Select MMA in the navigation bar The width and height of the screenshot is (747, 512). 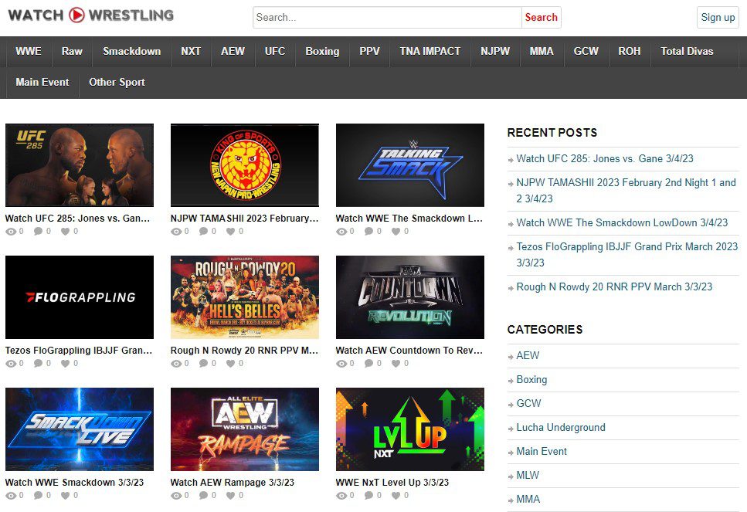click(542, 52)
